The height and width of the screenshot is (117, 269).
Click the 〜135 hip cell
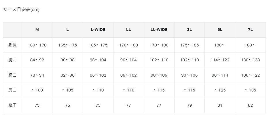[250, 90]
